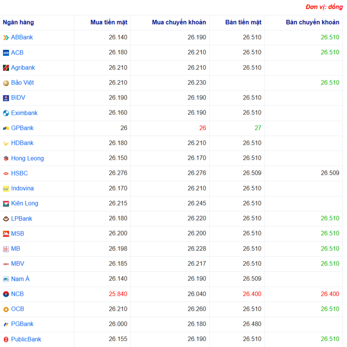Open the LPBank link
Image resolution: width=347 pixels, height=347 pixels.
point(22,218)
